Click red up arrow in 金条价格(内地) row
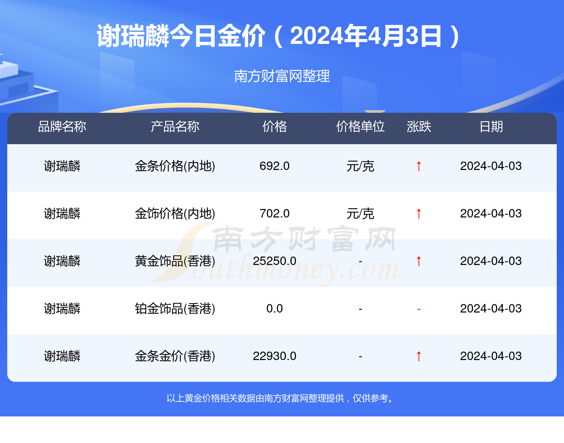The height and width of the screenshot is (443, 564). coord(419,166)
